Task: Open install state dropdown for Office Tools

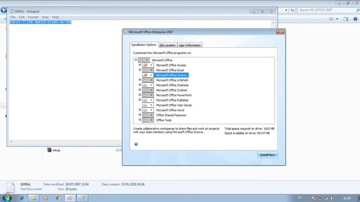Action: coord(148,120)
